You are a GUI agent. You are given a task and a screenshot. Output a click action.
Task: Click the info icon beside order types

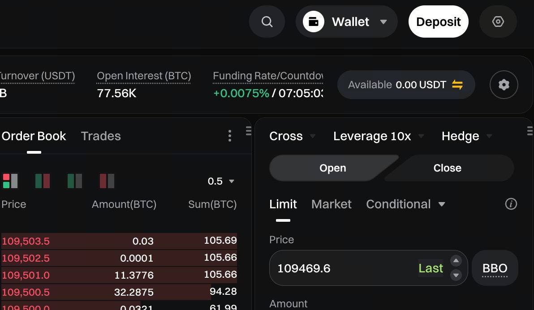tap(511, 204)
